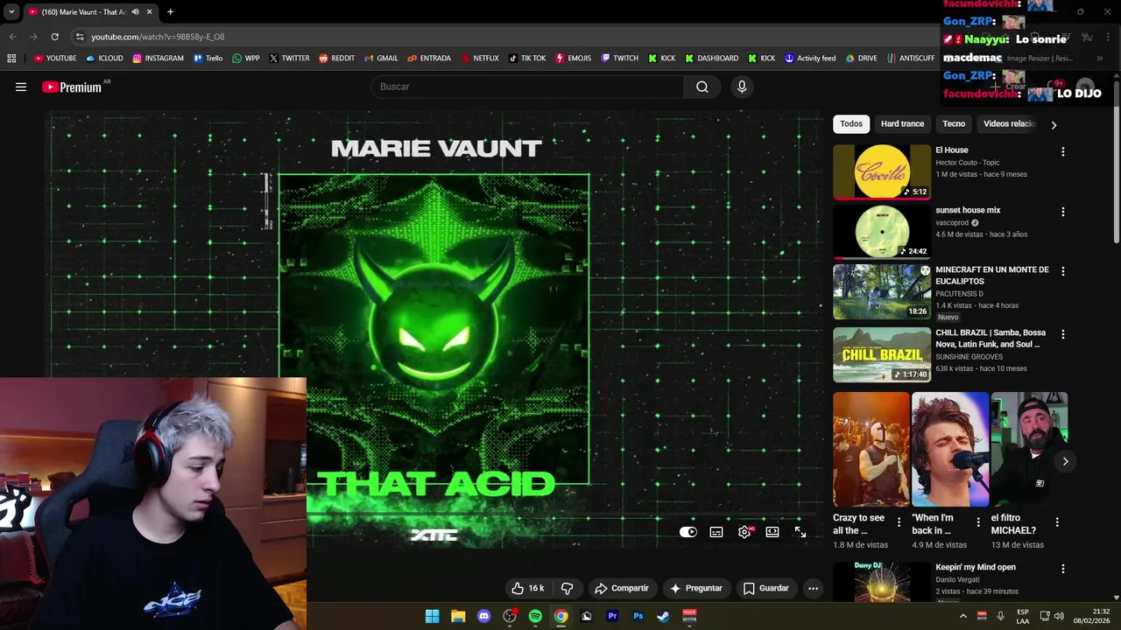Click the YouTube Premium logo

point(72,87)
